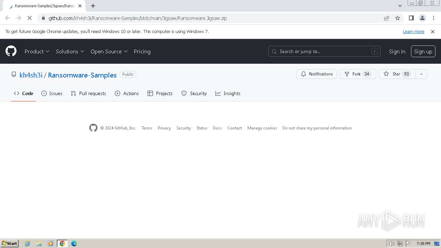Image resolution: width=441 pixels, height=248 pixels.
Task: Open kh4sh3i user profile link
Action: pos(31,75)
